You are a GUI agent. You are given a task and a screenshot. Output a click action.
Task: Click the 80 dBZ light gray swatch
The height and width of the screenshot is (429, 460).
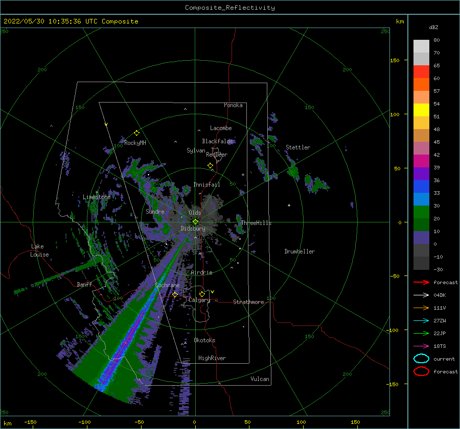pyautogui.click(x=421, y=46)
